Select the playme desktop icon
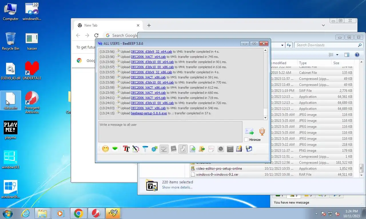366x219 pixels. tap(11, 130)
